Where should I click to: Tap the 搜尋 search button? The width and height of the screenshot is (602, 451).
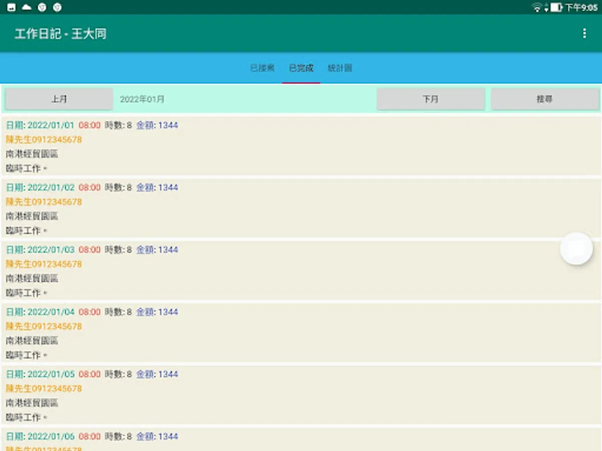click(x=545, y=99)
